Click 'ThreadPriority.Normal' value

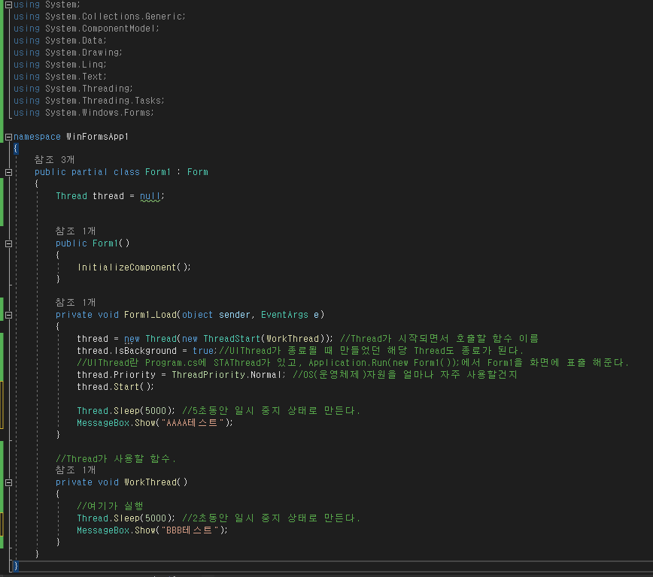point(227,375)
